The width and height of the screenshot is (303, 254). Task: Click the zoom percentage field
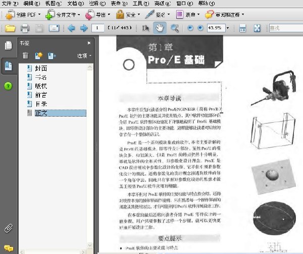[216, 28]
